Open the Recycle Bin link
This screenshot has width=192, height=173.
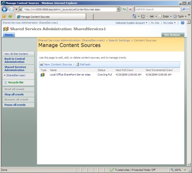click(16, 82)
